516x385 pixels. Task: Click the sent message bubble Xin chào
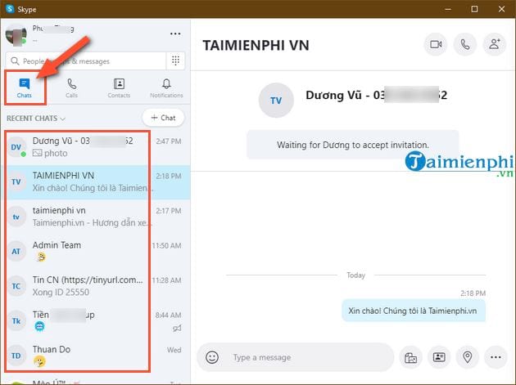pyautogui.click(x=414, y=311)
